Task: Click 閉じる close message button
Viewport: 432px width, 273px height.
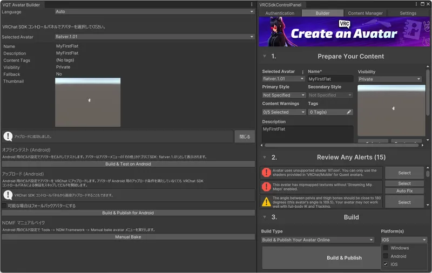Action: click(x=245, y=136)
